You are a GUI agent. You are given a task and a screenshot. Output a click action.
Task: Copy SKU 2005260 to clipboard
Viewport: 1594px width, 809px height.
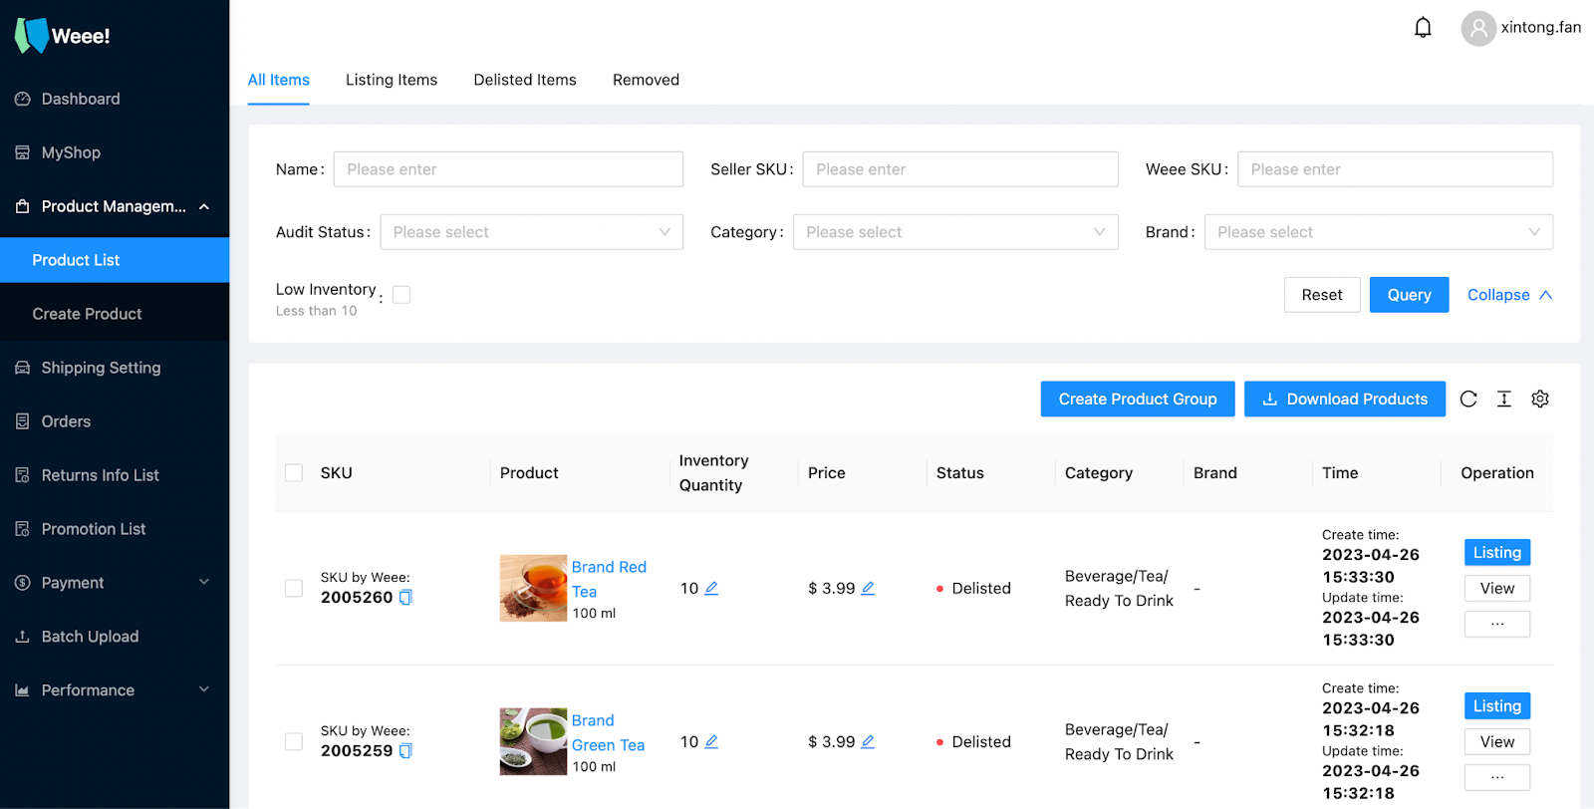click(405, 598)
